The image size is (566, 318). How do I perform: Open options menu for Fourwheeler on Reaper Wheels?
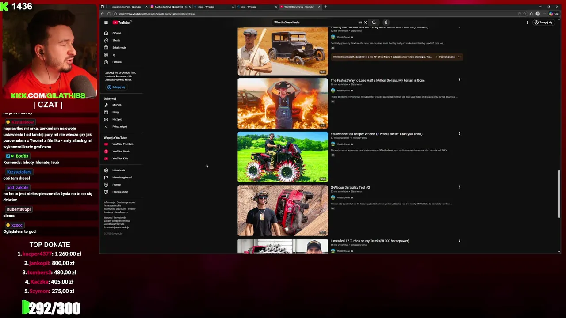coord(459,133)
